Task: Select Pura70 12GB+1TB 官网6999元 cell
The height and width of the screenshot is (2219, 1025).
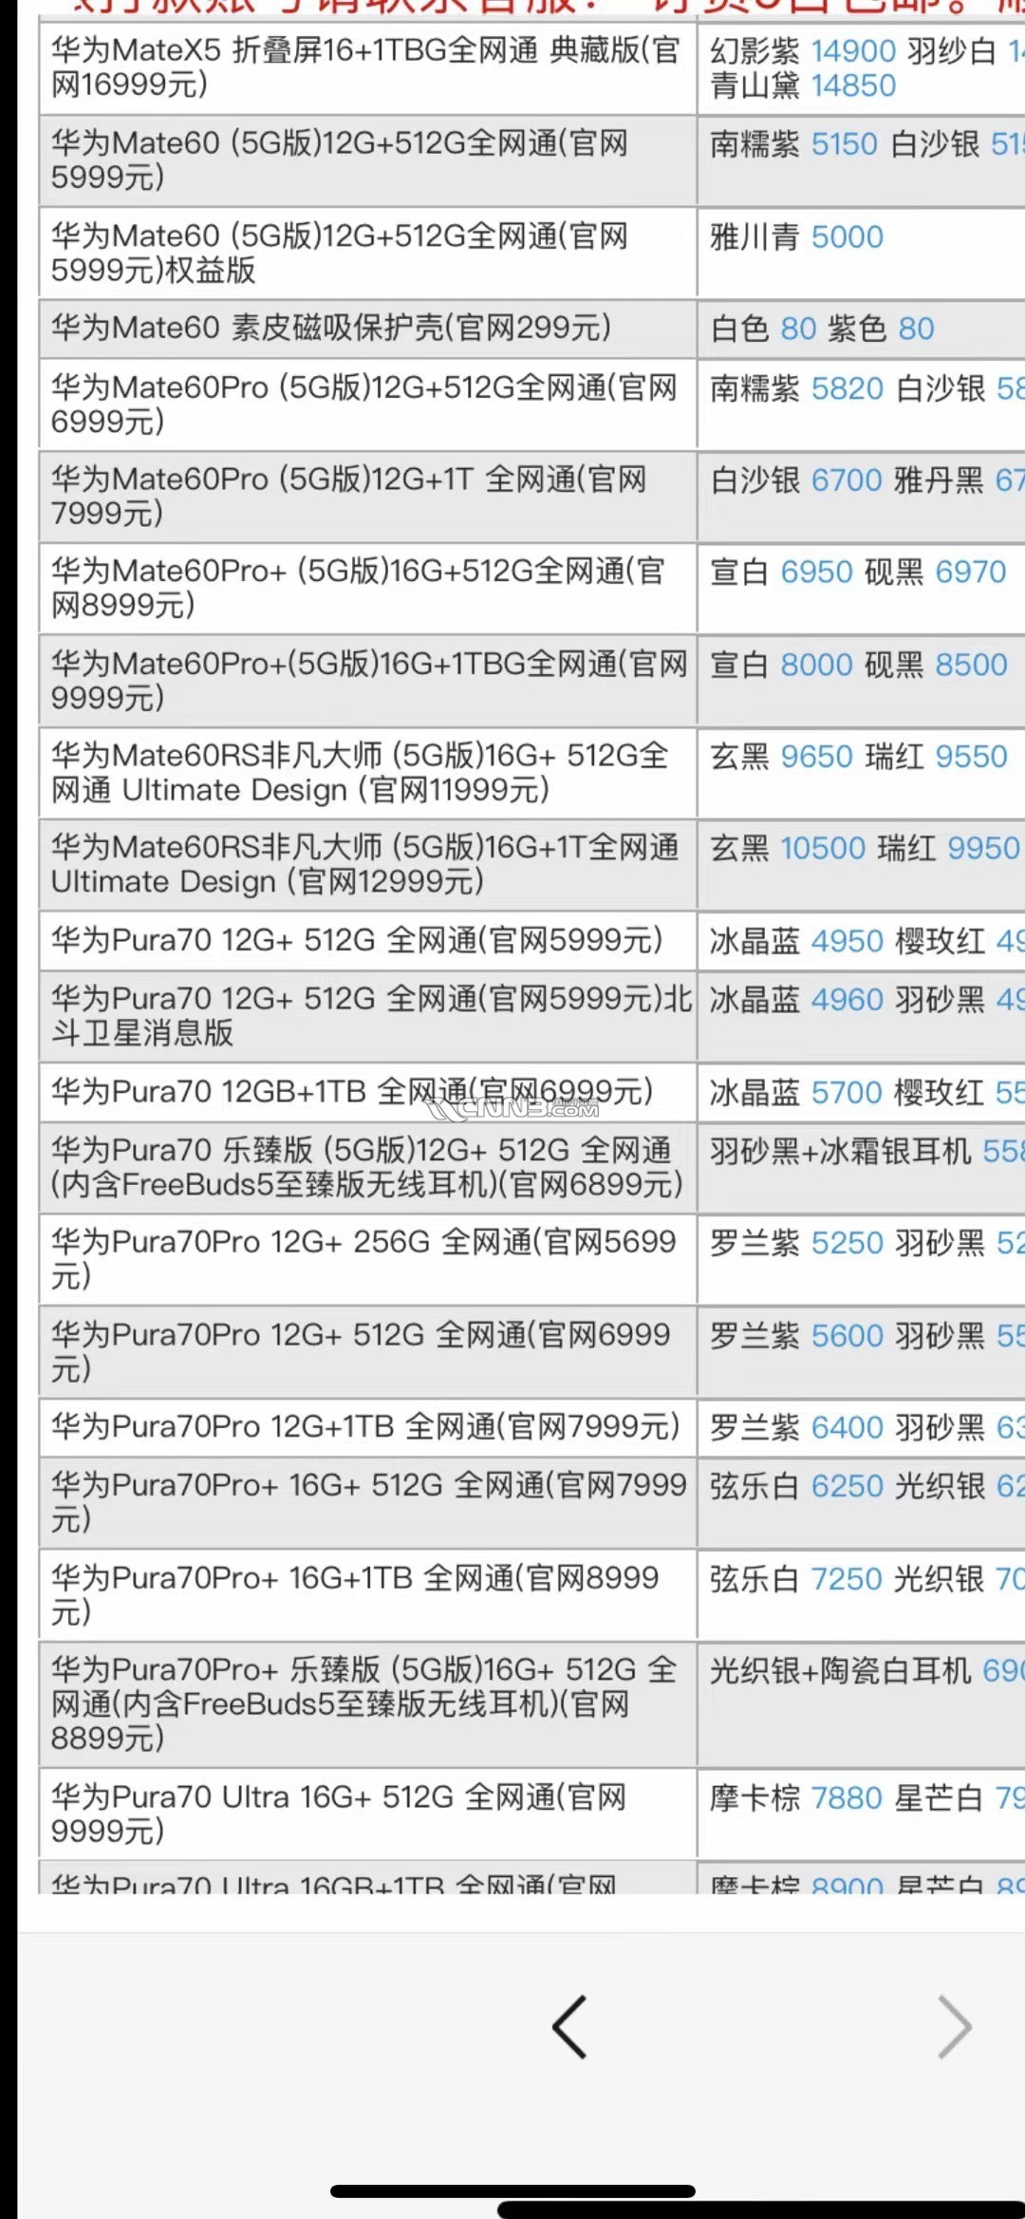Action: (x=368, y=1093)
